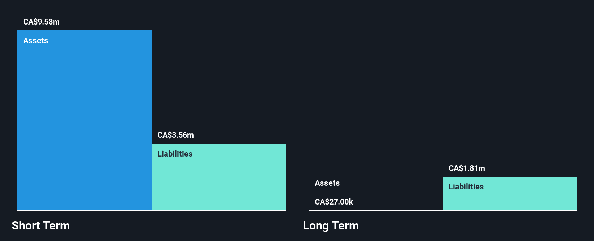Select the CA$1.81m value label
Image resolution: width=594 pixels, height=241 pixels.
click(x=467, y=168)
